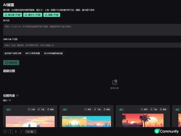Viewport: 181px width, 136px height.
Task: Go to page 2 in pagination
Action: (16, 131)
